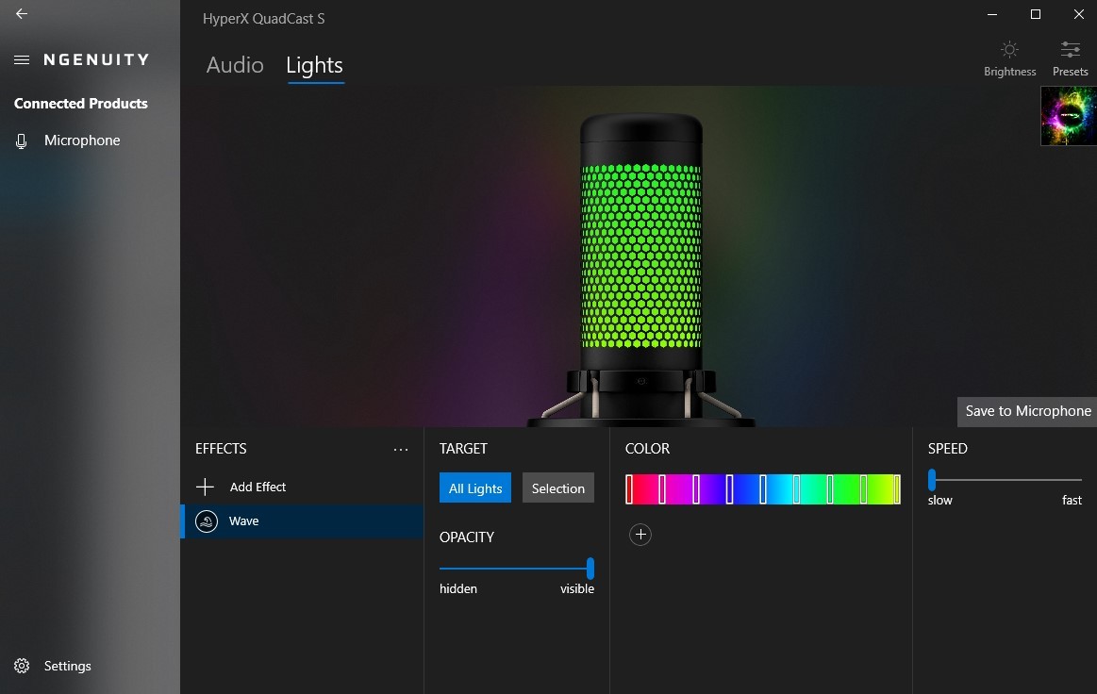Click the NGENUITY logo text
The width and height of the screenshot is (1097, 694).
[x=96, y=60]
